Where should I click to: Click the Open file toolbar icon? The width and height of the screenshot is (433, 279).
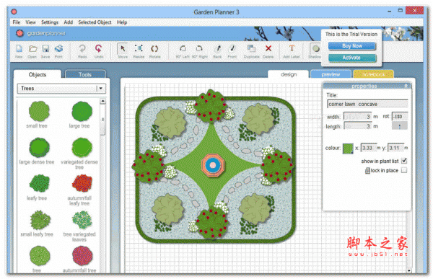32,49
